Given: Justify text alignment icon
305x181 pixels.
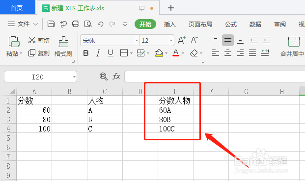Looking at the screenshot, I should coord(252,52).
